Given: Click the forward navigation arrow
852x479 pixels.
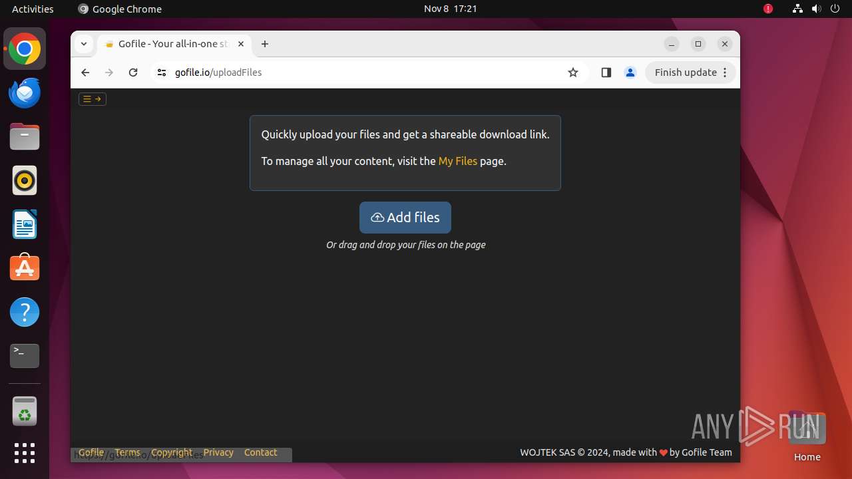Looking at the screenshot, I should click(109, 73).
